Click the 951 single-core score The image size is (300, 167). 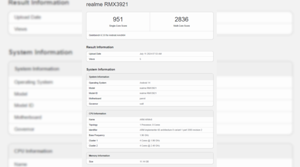pos(118,20)
